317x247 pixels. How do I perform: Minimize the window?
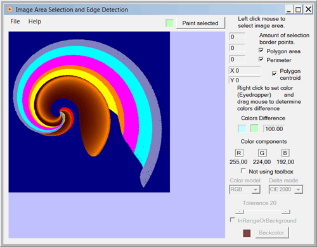coord(288,9)
